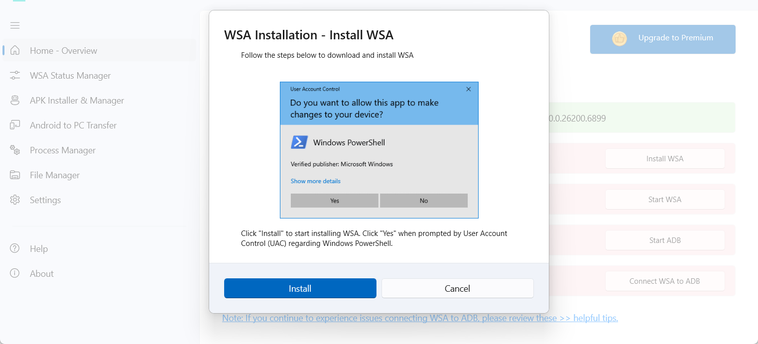Click the Settings gear icon
758x344 pixels.
pos(15,200)
